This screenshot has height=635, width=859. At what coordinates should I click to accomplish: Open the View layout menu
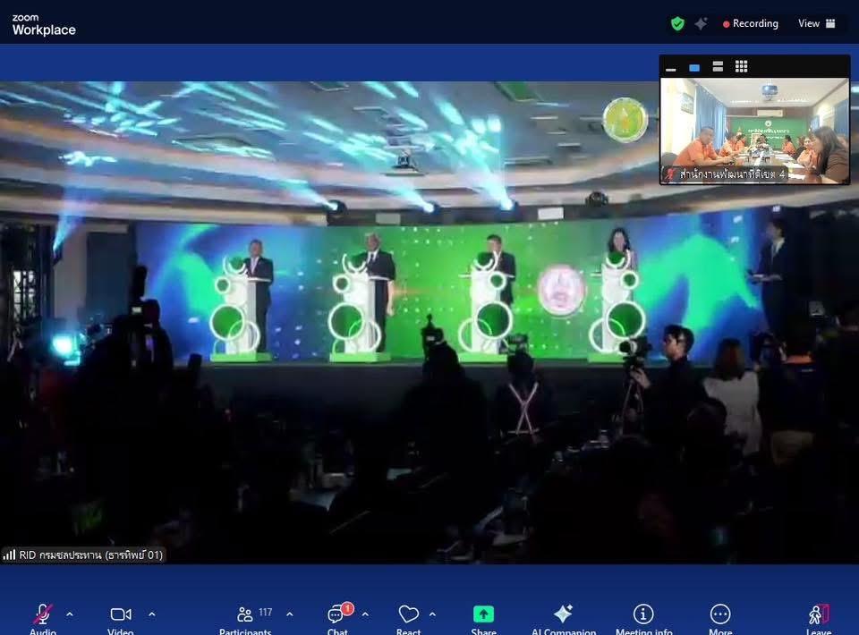pyautogui.click(x=817, y=24)
